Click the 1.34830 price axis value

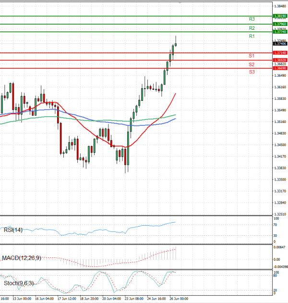pyautogui.click(x=280, y=133)
